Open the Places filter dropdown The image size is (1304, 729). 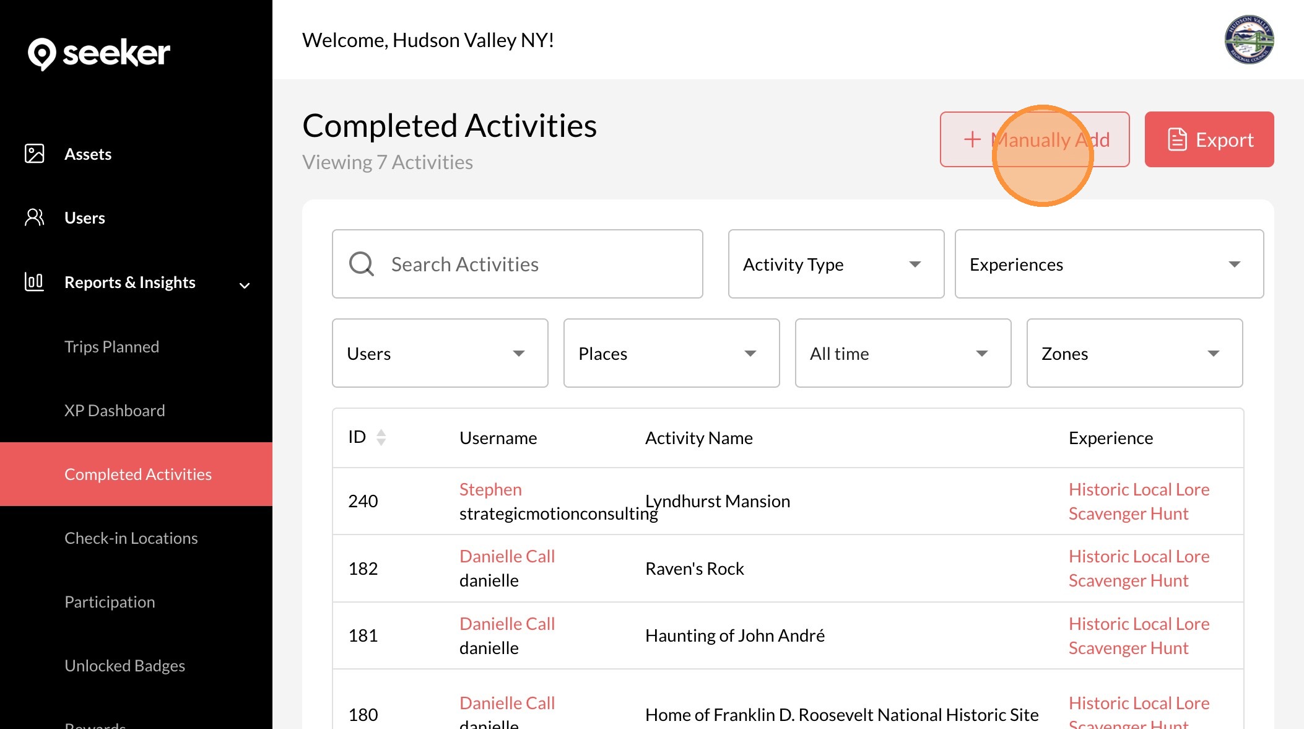pyautogui.click(x=671, y=353)
